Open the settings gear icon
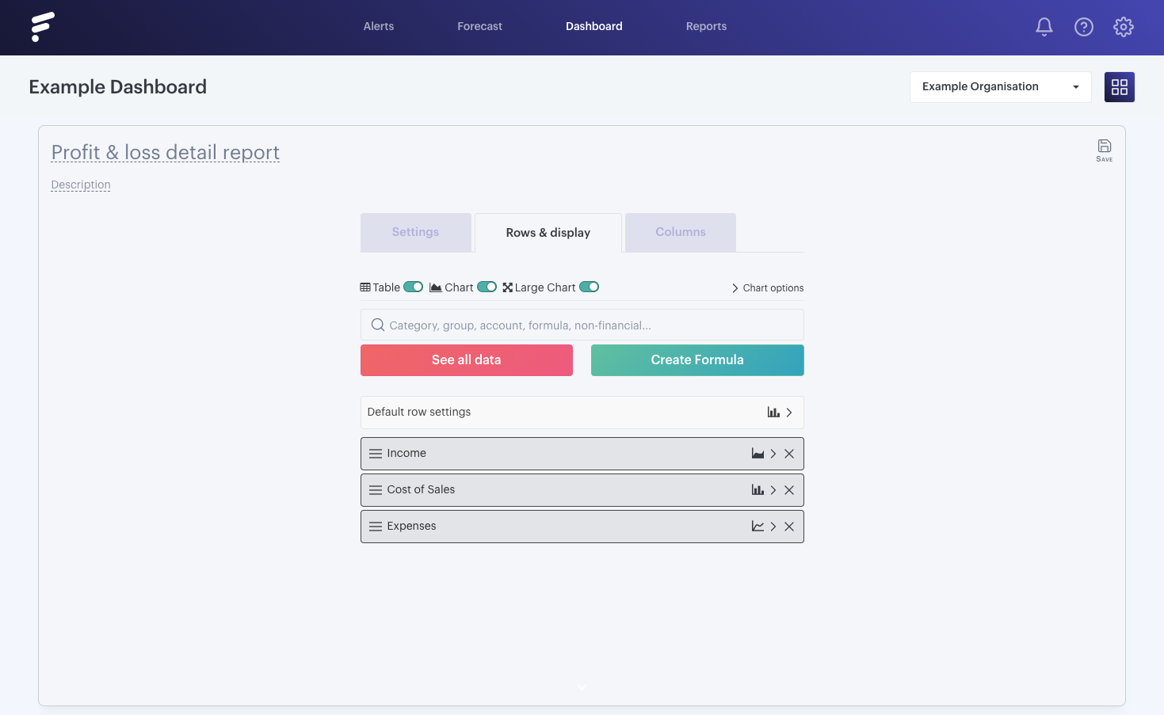This screenshot has height=715, width=1164. [x=1124, y=27]
